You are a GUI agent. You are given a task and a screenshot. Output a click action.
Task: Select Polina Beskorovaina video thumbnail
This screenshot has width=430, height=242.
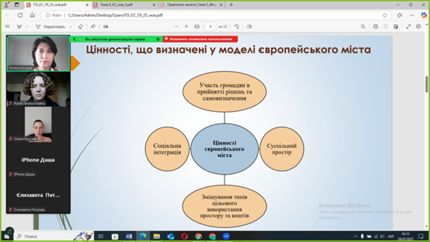click(x=38, y=89)
